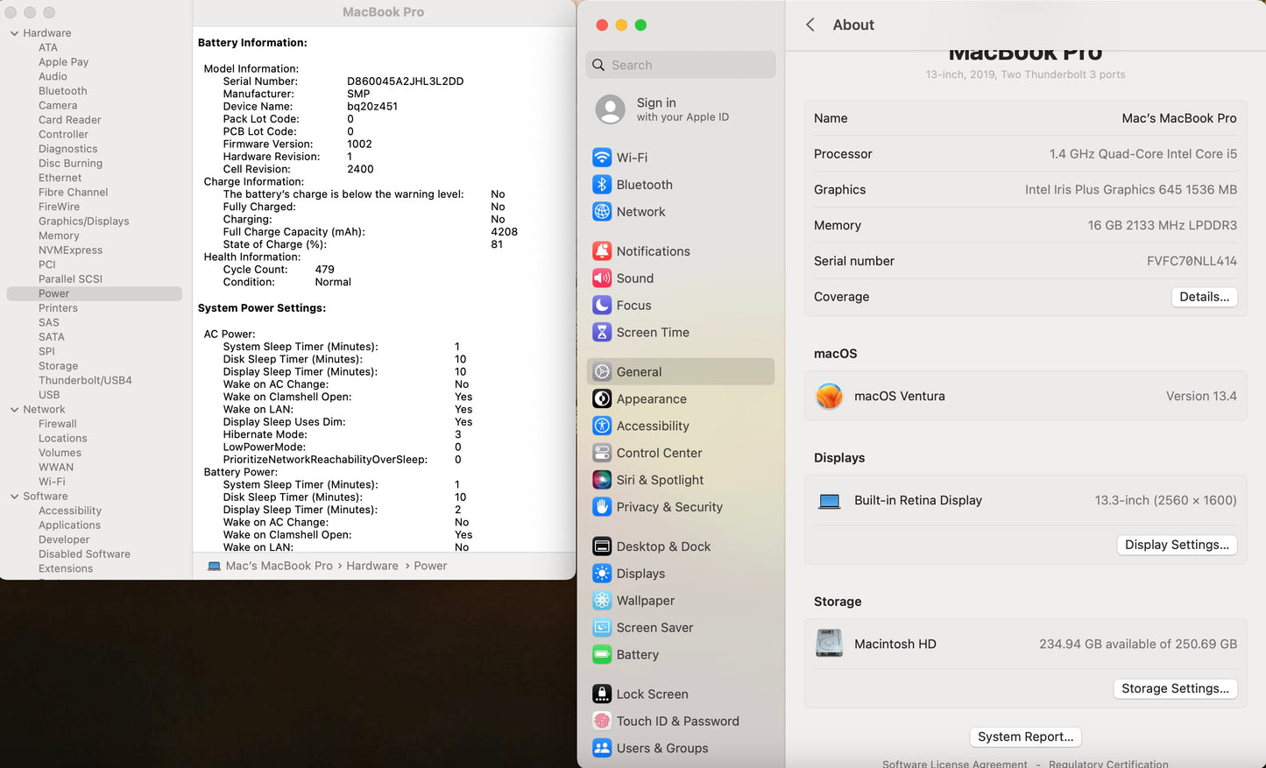
Task: Collapse the Software tree section
Action: pyautogui.click(x=14, y=496)
